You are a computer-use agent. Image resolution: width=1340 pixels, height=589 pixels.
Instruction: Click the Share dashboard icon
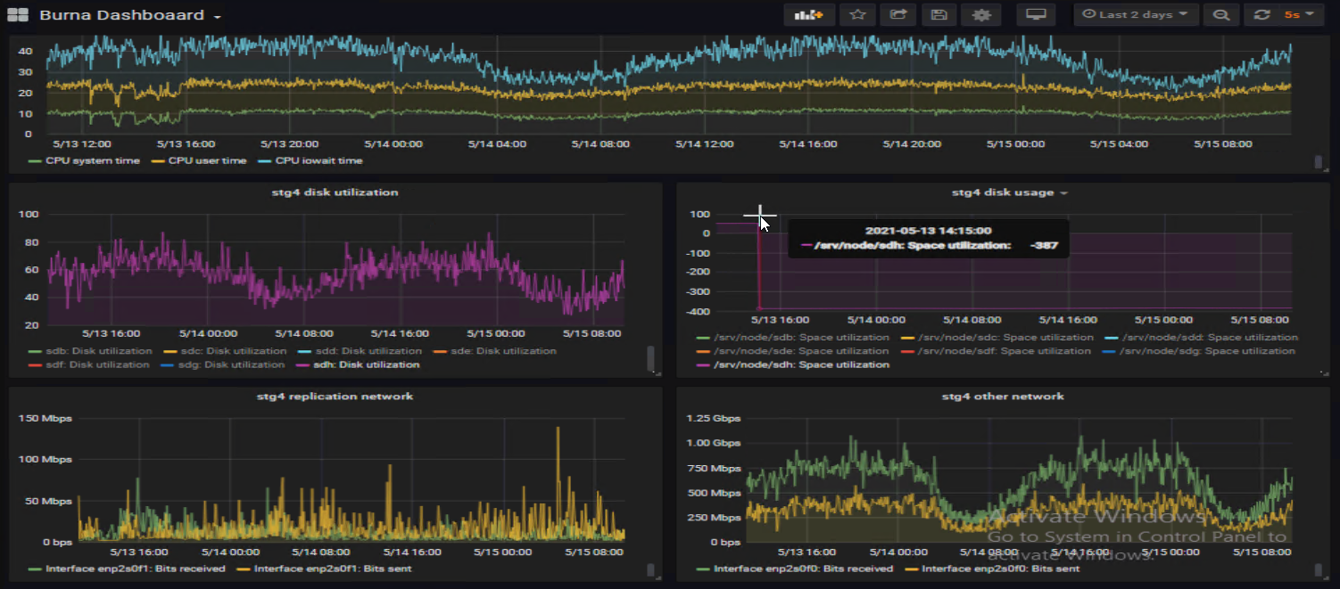click(x=897, y=15)
